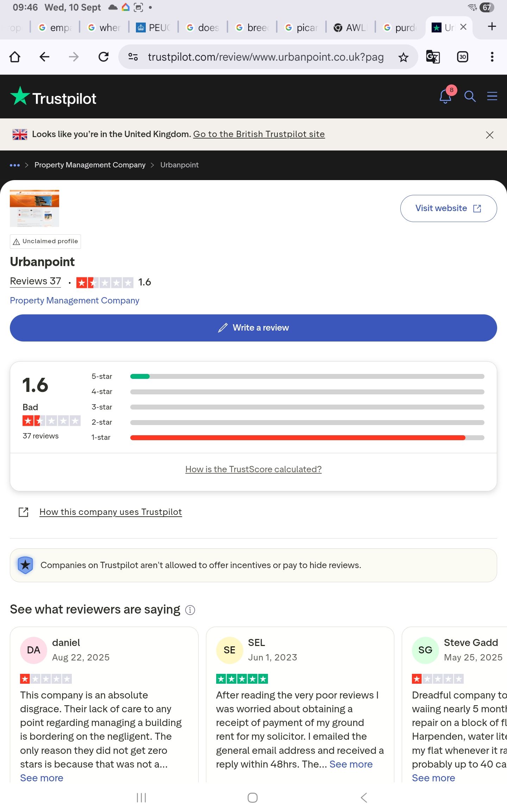Open Chrome three-dot overflow menu
Screen dimensions: 507x812
tap(492, 57)
